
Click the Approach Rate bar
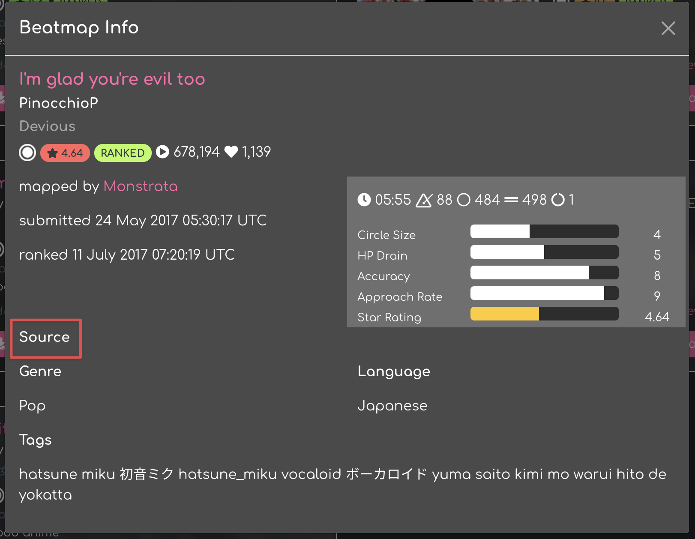544,293
